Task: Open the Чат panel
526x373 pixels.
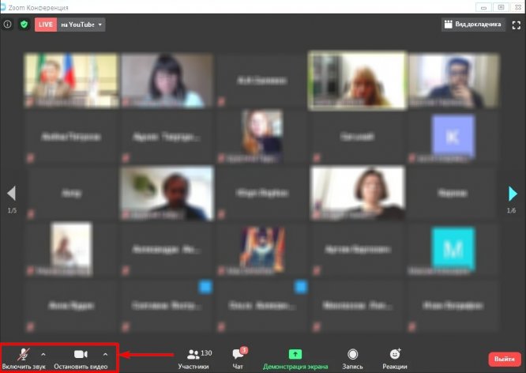Action: [239, 359]
